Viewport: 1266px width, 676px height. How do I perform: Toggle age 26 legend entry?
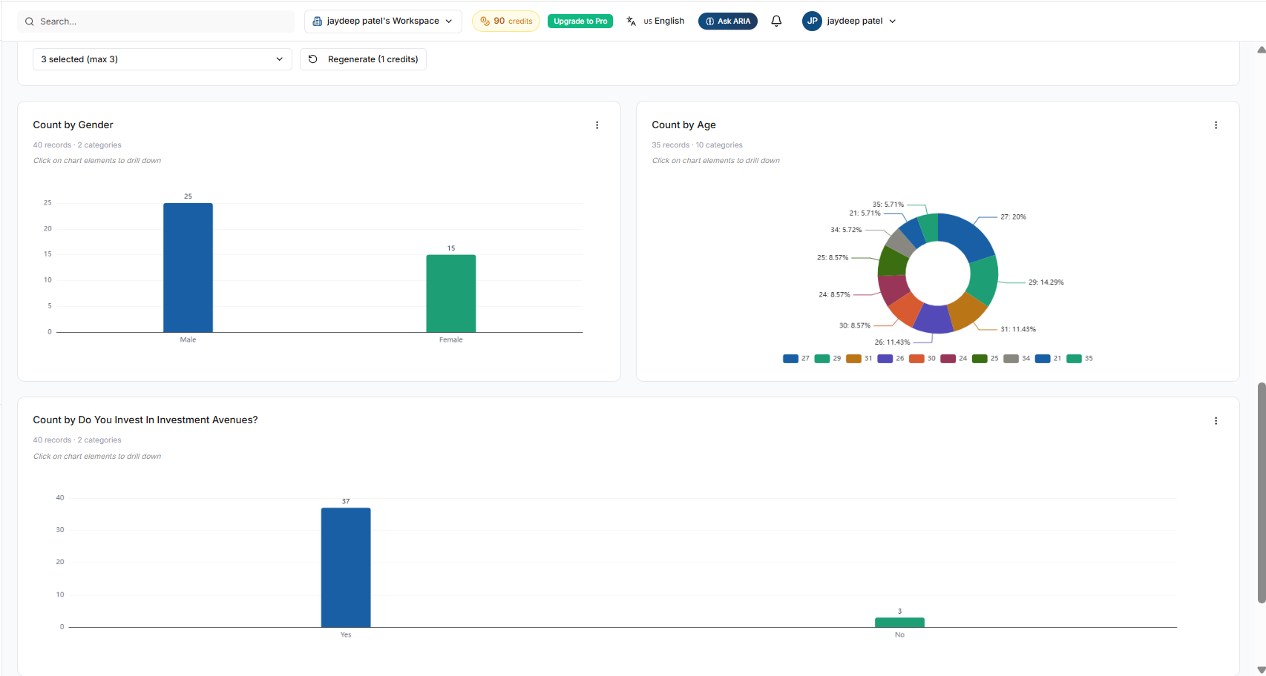pos(891,359)
